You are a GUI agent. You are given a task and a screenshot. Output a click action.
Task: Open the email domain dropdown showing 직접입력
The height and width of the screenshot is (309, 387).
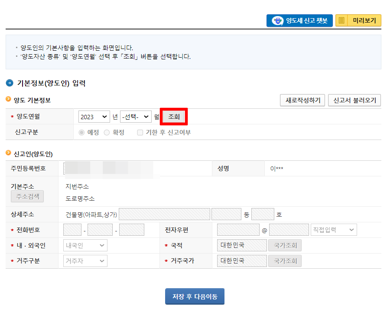click(x=333, y=229)
